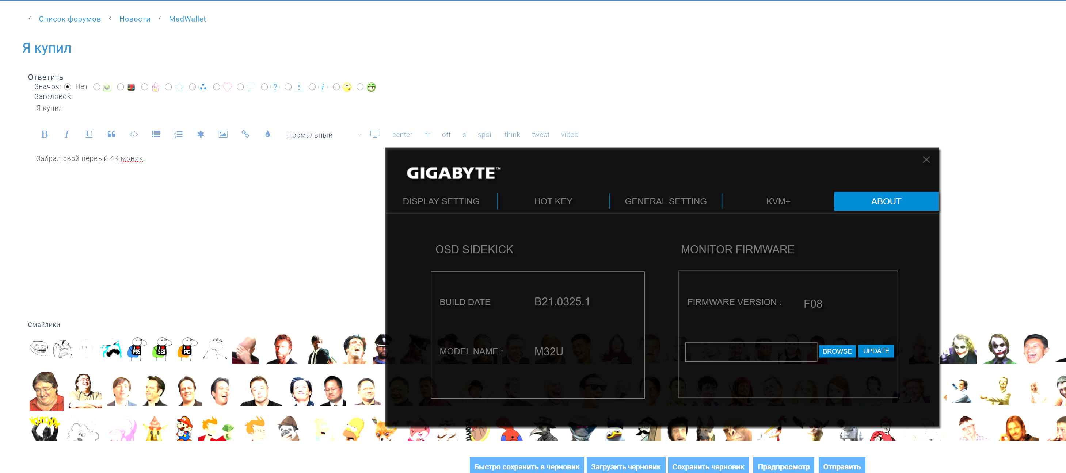
Task: Insert a quote block with quote icon
Action: point(111,134)
